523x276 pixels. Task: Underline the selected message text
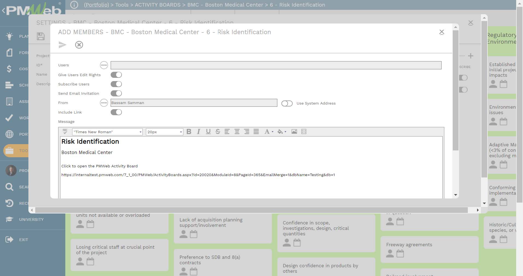point(208,132)
